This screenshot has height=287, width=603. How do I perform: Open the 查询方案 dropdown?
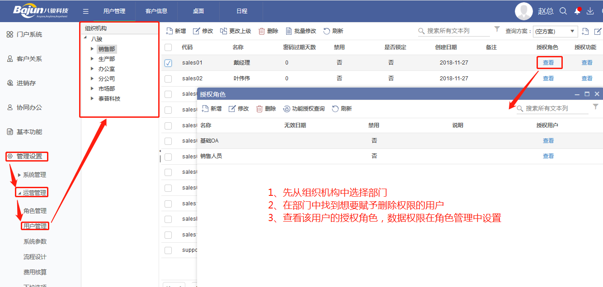(555, 31)
